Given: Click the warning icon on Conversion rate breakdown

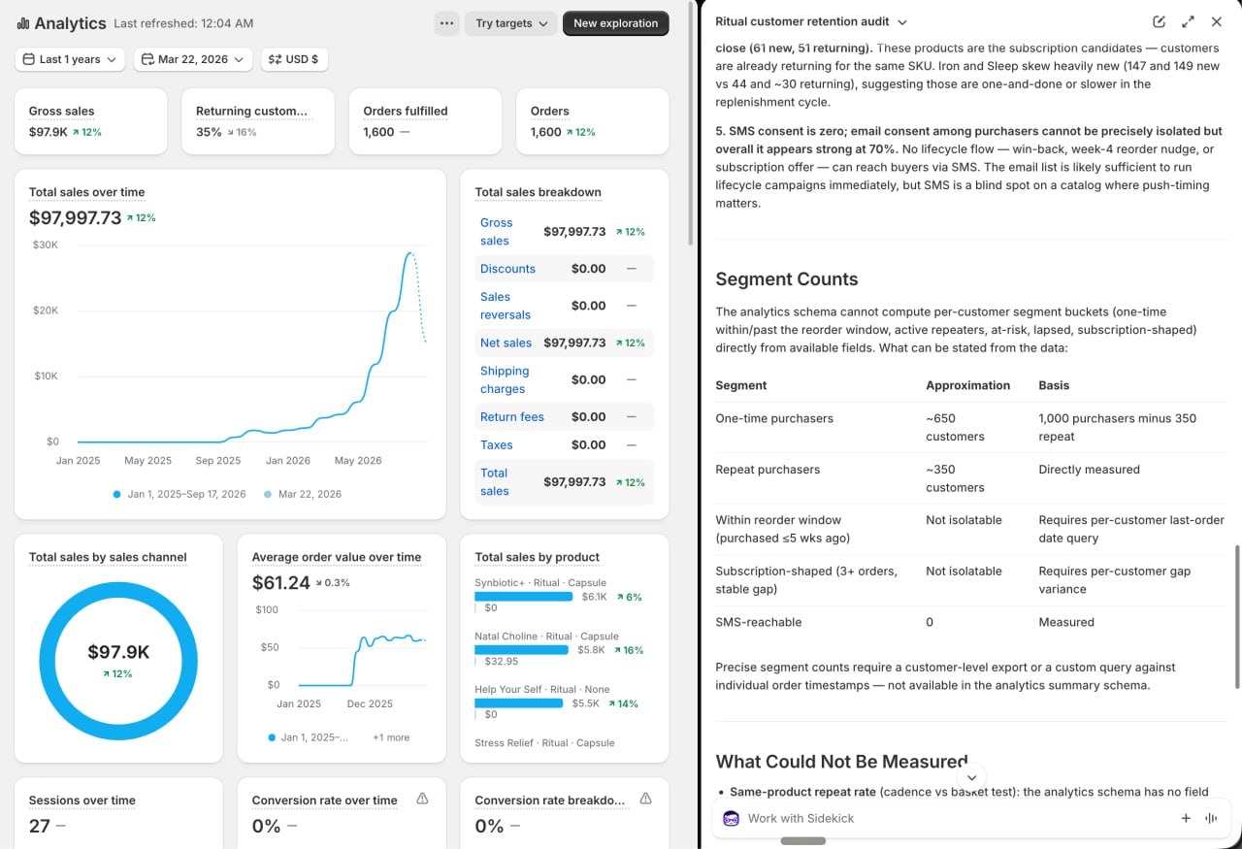Looking at the screenshot, I should (645, 799).
